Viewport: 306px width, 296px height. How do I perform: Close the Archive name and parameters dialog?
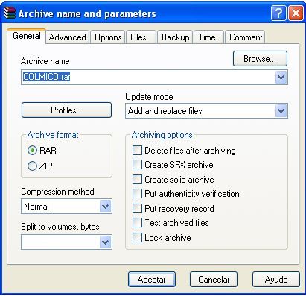click(x=296, y=13)
